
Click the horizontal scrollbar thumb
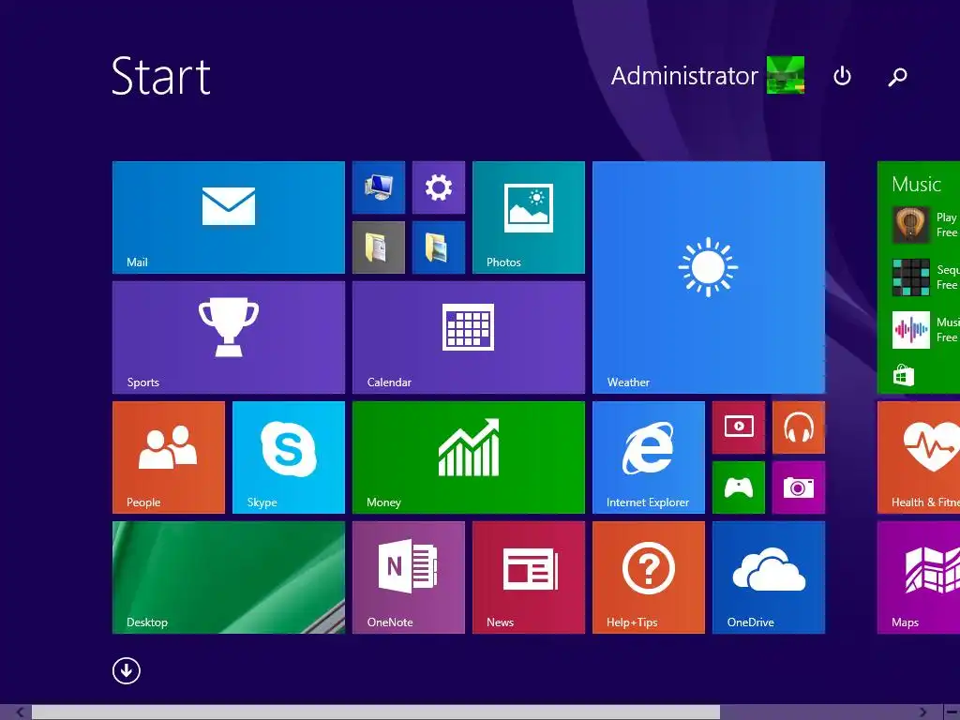[375, 712]
